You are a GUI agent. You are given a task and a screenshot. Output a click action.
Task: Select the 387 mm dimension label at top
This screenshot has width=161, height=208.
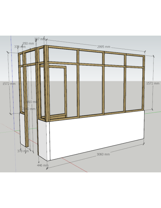pos(40,39)
